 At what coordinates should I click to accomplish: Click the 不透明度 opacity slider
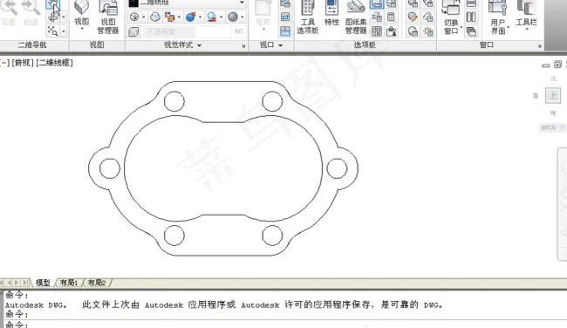click(x=187, y=31)
